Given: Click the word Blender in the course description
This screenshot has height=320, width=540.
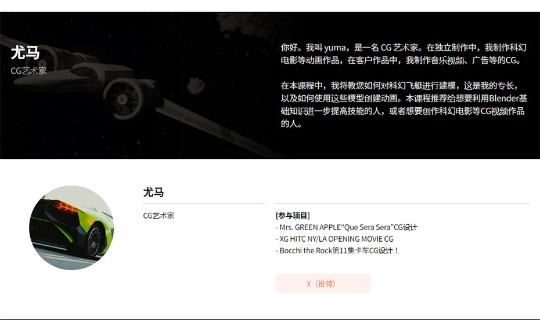Looking at the screenshot, I should coord(504,99).
